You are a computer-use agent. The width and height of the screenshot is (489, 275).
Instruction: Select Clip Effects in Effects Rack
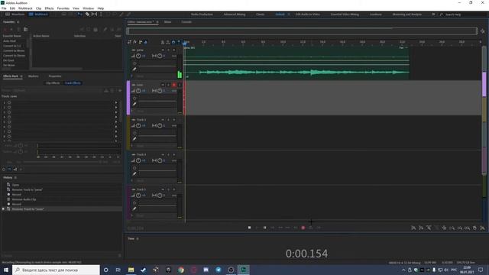[53, 83]
